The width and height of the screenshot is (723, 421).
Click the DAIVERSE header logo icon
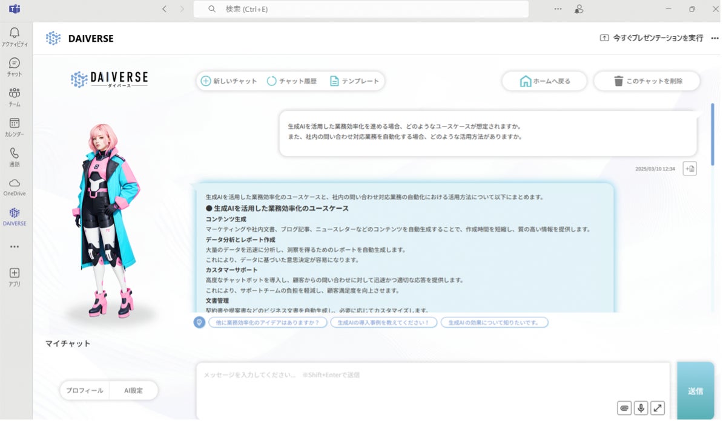[x=53, y=38]
